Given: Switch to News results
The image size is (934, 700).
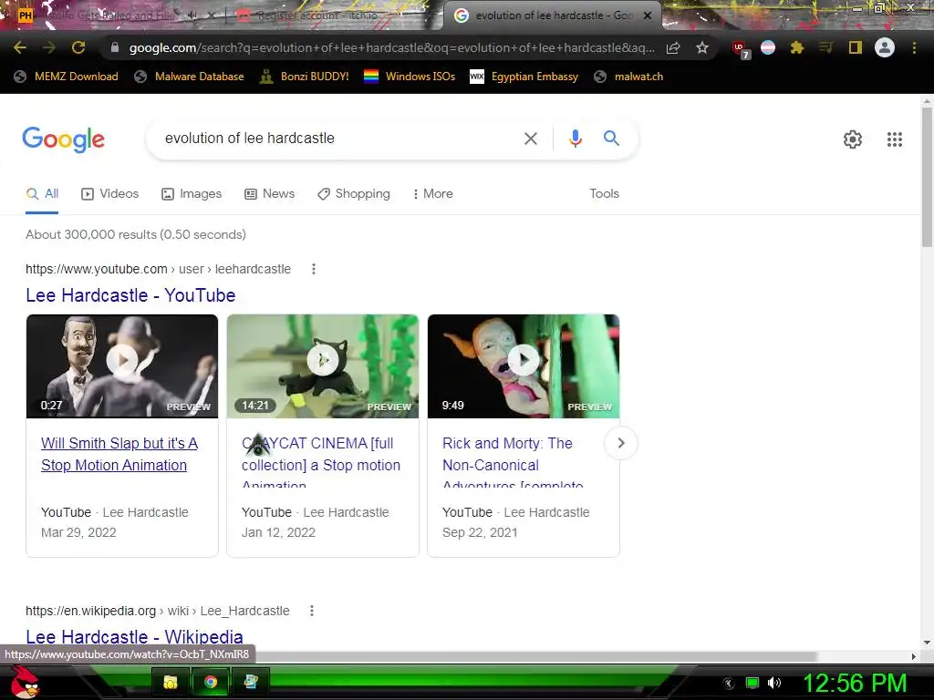Looking at the screenshot, I should (x=270, y=194).
